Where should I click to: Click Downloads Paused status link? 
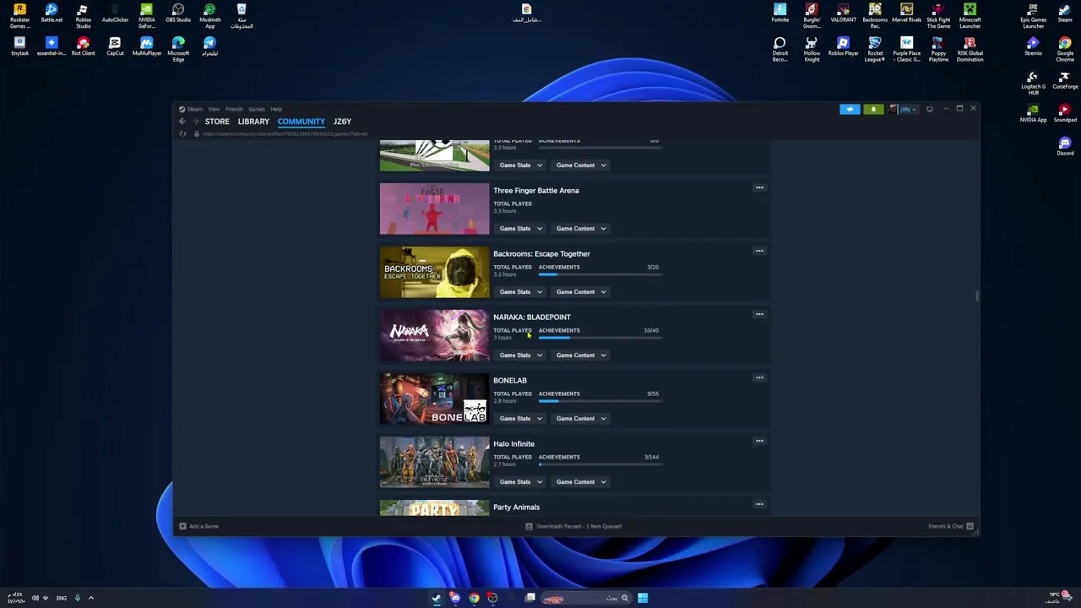(579, 526)
